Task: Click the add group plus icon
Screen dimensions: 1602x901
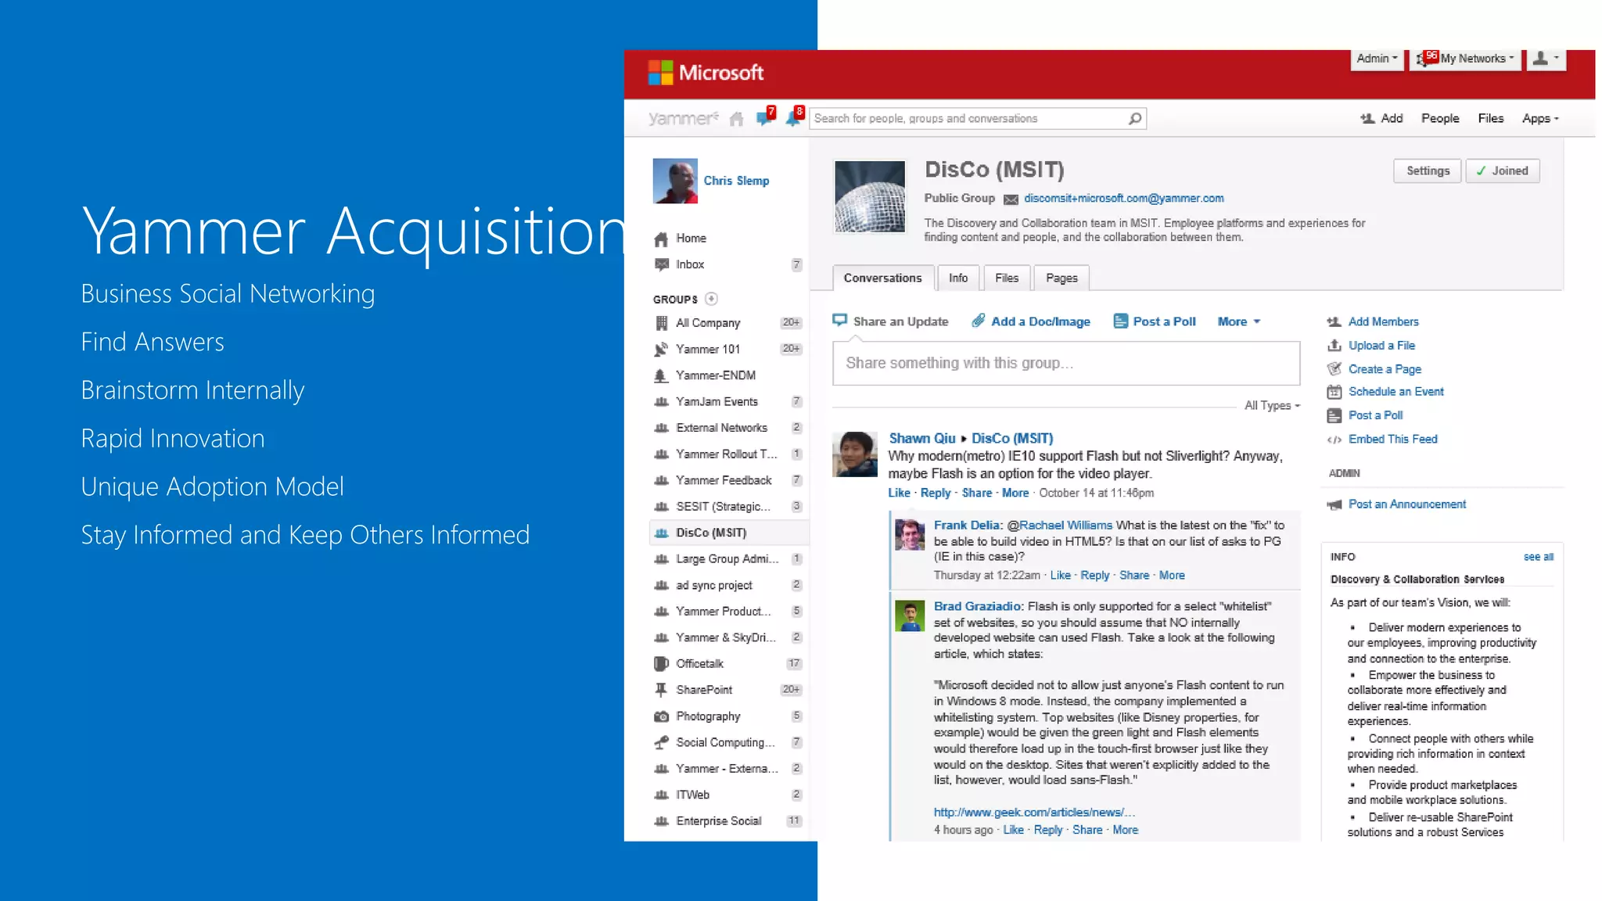Action: pos(711,299)
